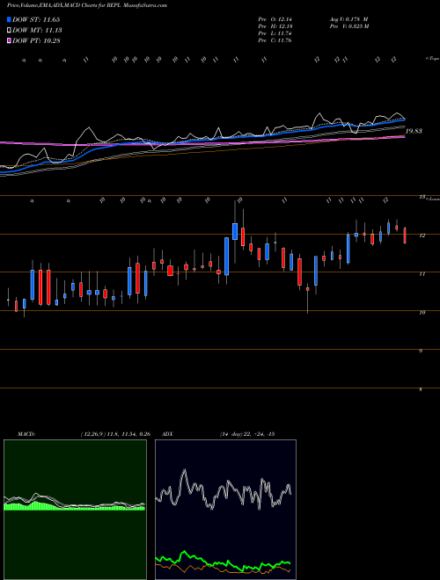Open the green MACD indicator chart
The image size is (440, 580).
point(75,510)
